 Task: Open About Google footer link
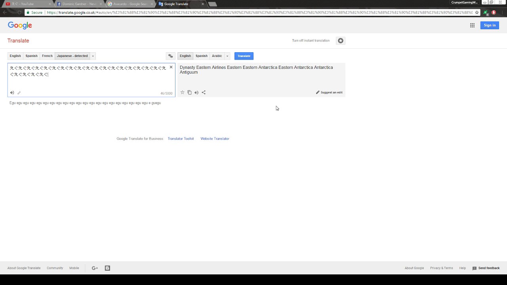(414, 268)
